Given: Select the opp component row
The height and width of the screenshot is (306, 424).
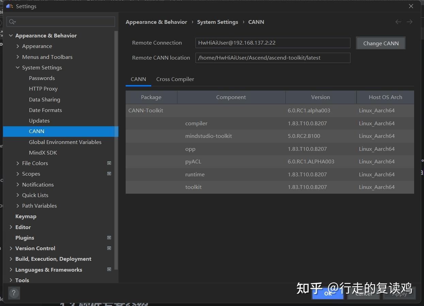Looking at the screenshot, I should [270, 149].
